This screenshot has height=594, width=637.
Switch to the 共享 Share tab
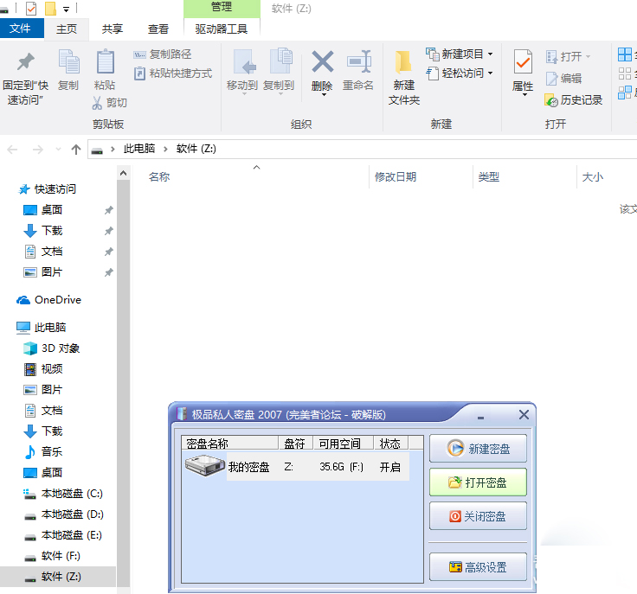(113, 29)
